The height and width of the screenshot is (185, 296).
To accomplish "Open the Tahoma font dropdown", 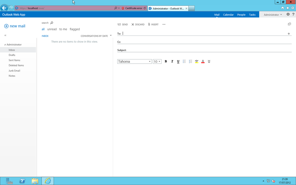I will [134, 62].
